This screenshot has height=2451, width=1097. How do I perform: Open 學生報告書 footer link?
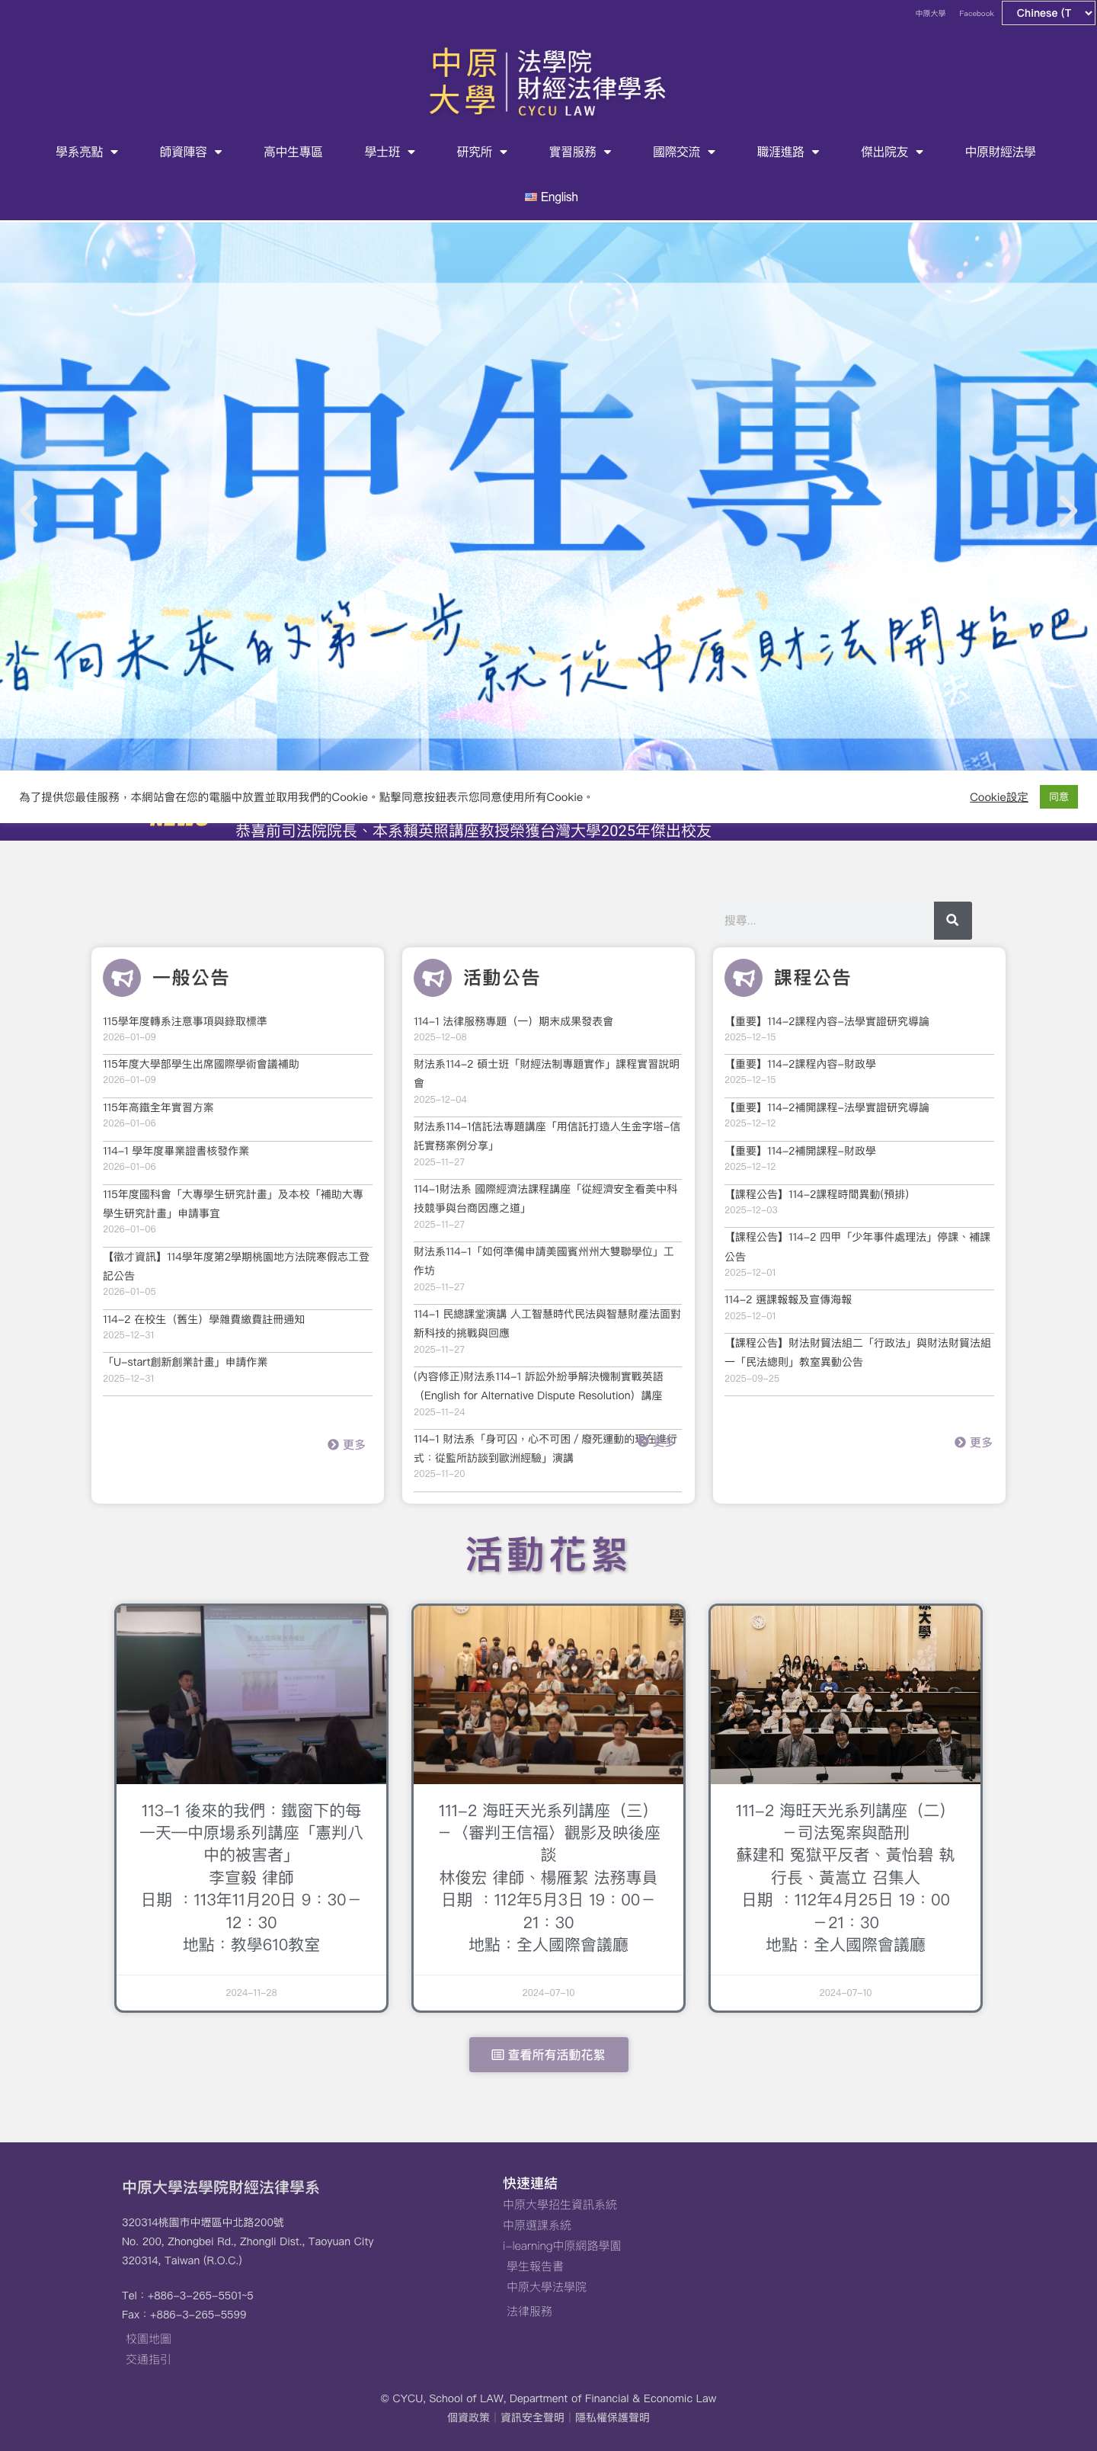(535, 2267)
